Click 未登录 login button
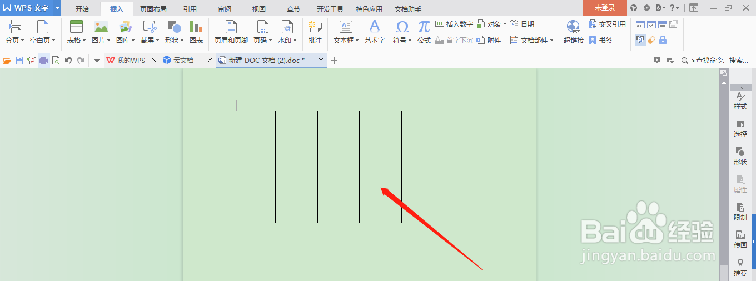Viewport: 756px width, 281px height. [x=604, y=8]
